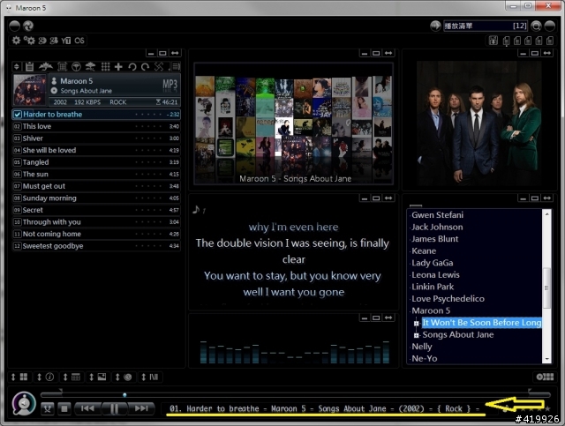The height and width of the screenshot is (426, 565).
Task: Skip to the previous track
Action: (87, 408)
